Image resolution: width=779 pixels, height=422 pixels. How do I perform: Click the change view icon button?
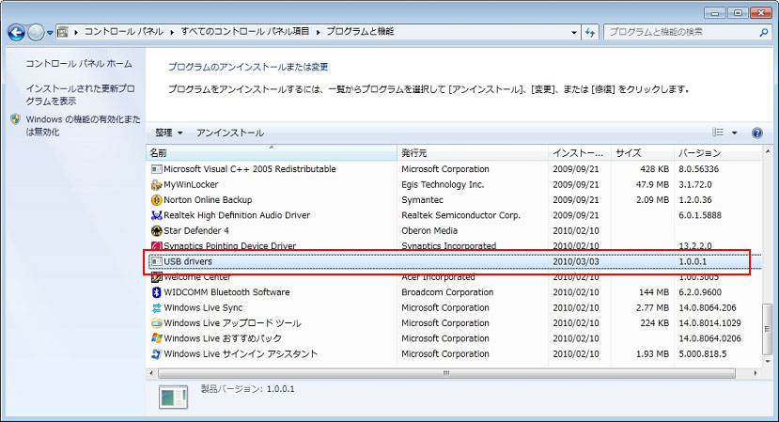pyautogui.click(x=717, y=133)
